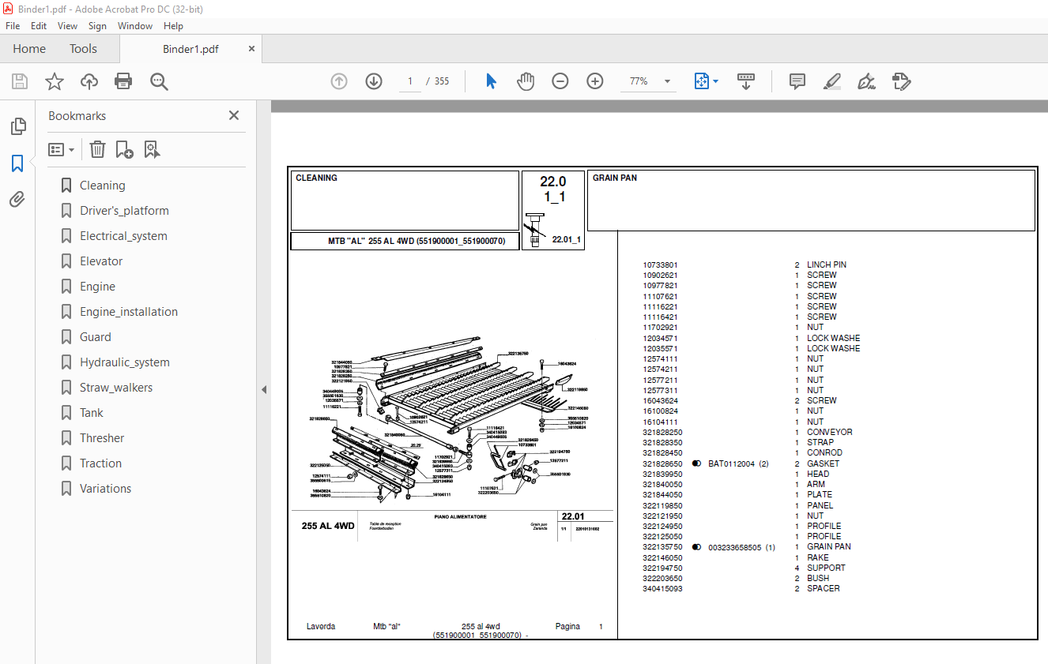The width and height of the screenshot is (1048, 664).
Task: Click the 22.01_1 reference thumbnail
Action: [x=553, y=231]
